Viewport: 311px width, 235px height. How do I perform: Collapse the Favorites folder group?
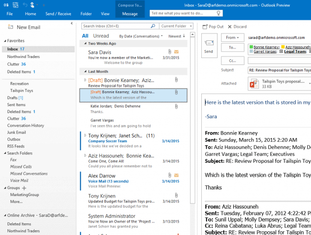pyautogui.click(x=4, y=41)
